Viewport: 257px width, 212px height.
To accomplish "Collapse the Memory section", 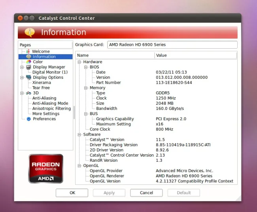I will 86,88.
